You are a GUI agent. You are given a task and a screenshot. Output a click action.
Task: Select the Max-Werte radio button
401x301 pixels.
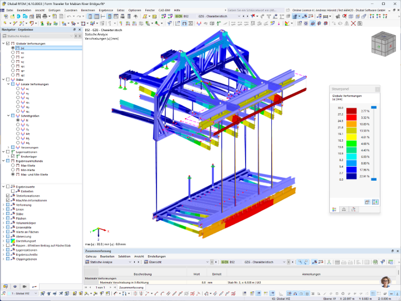[x=13, y=166]
